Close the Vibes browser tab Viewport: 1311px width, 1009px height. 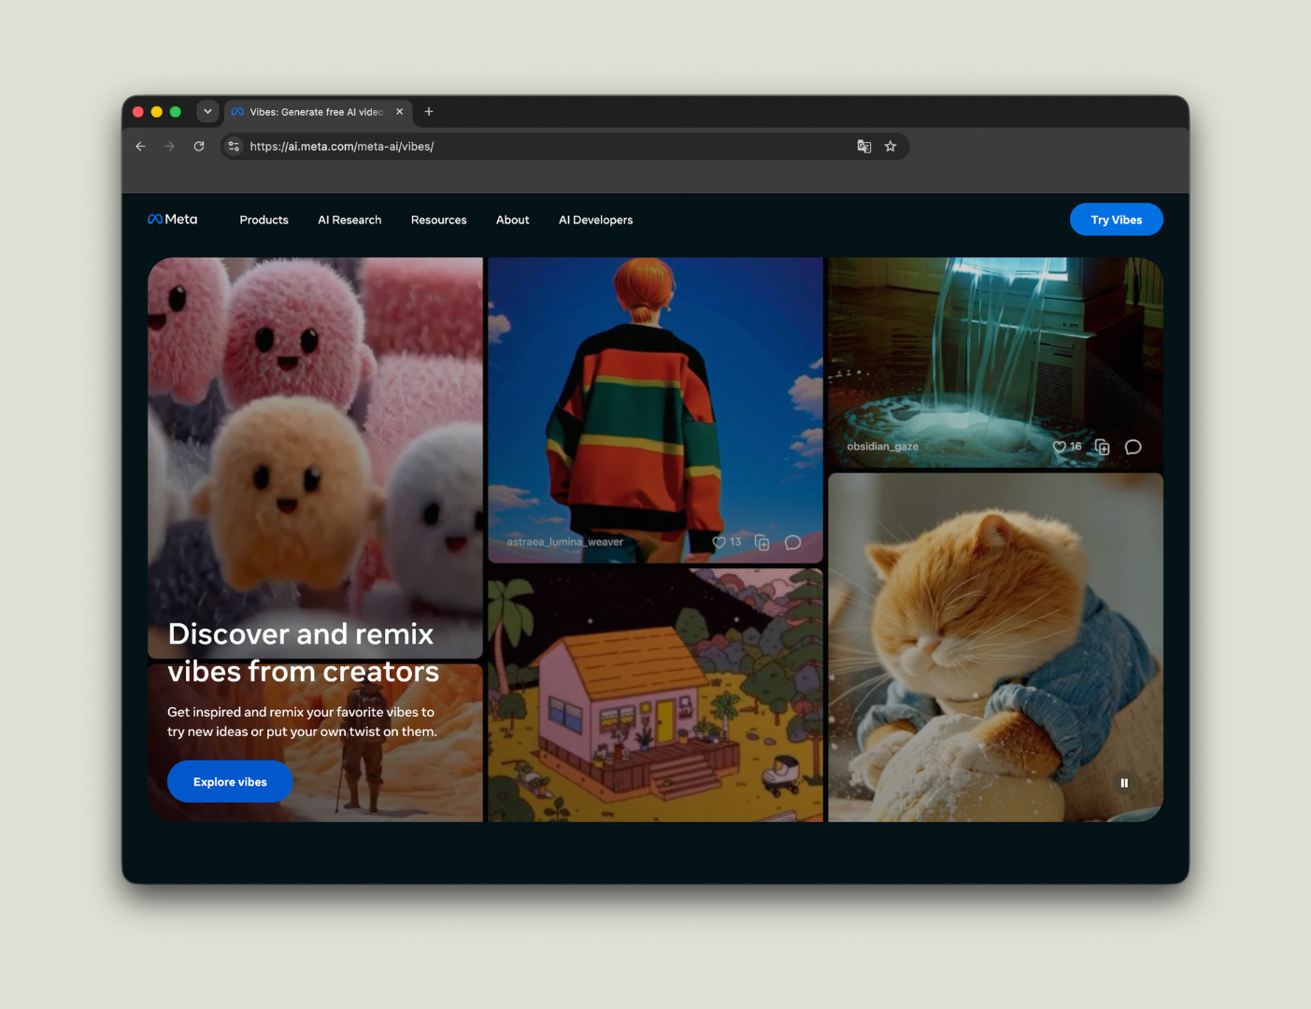pos(400,111)
